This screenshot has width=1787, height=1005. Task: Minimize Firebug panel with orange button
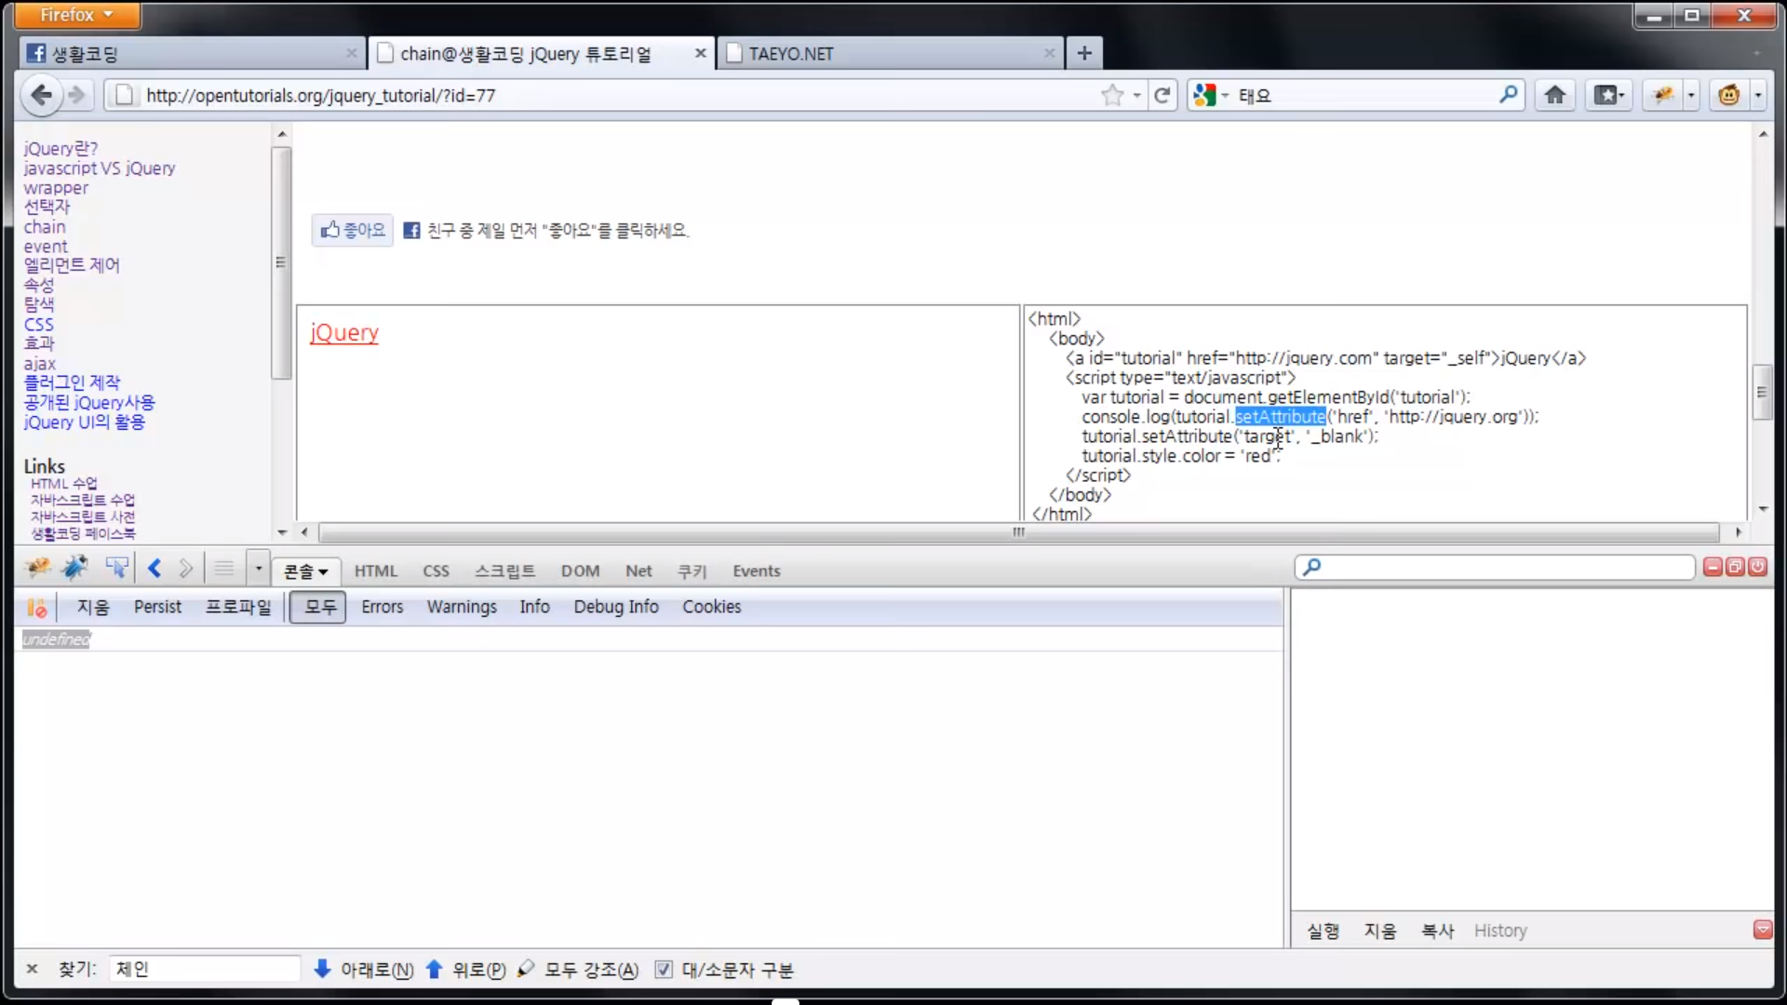point(1713,567)
